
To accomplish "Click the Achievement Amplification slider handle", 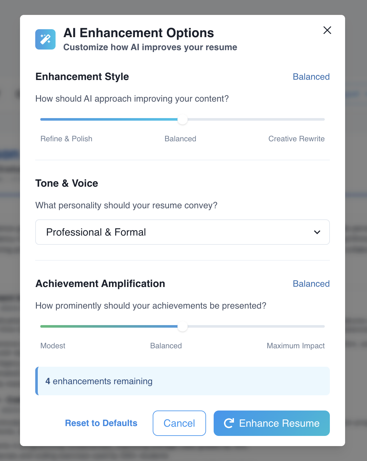I will pyautogui.click(x=183, y=326).
